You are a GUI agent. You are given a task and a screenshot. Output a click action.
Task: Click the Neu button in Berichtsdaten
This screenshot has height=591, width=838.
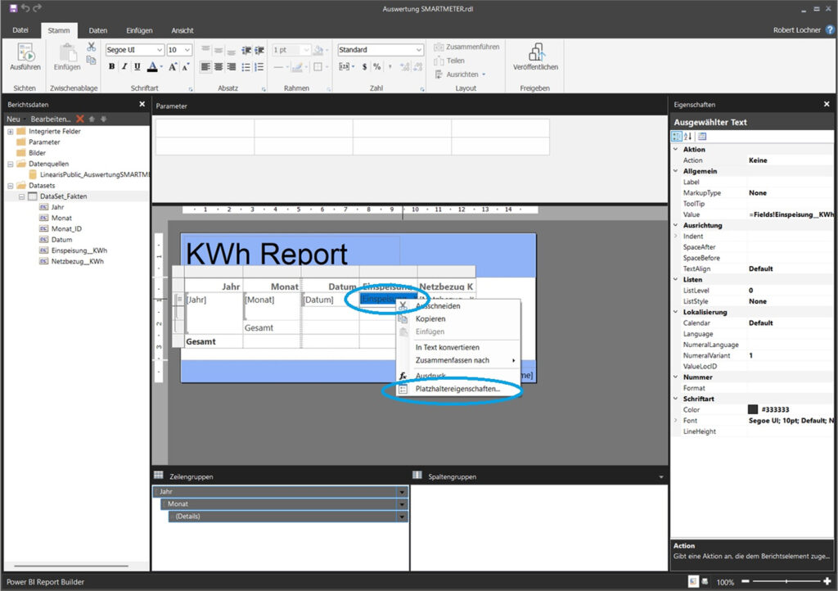13,119
